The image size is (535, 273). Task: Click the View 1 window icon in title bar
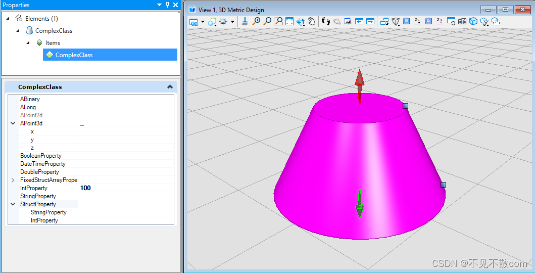pos(192,9)
